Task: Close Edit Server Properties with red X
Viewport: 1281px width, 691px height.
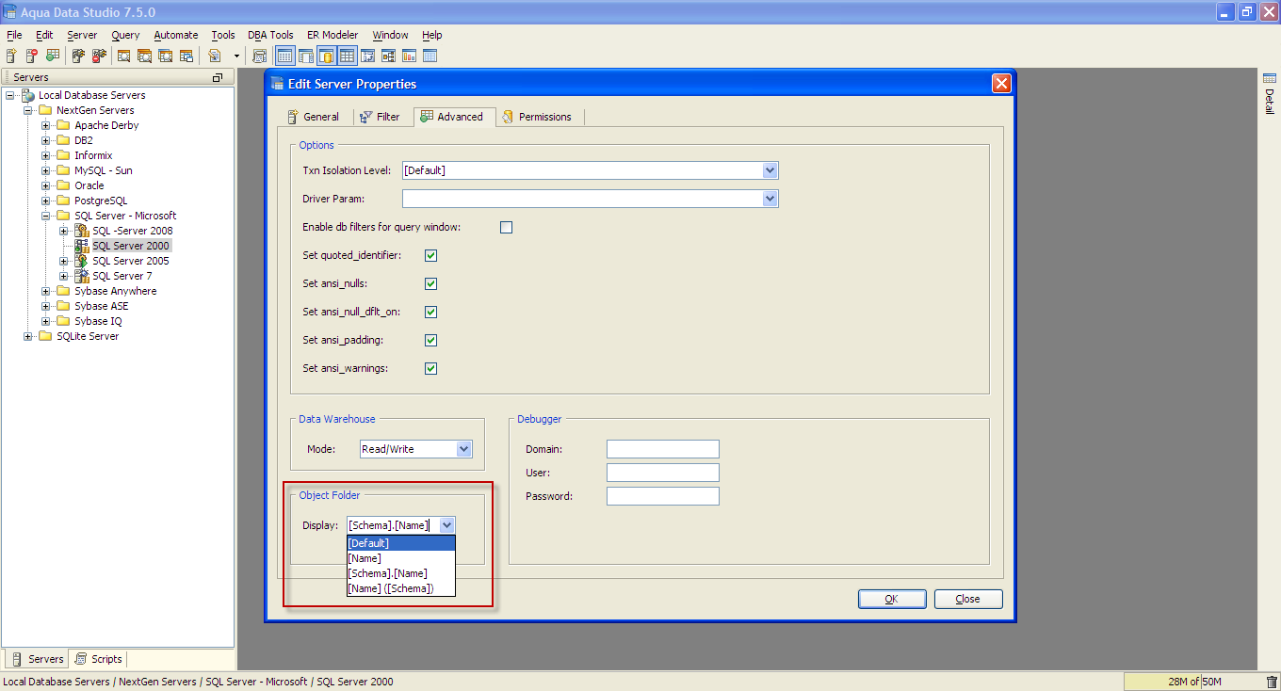Action: click(x=1001, y=84)
